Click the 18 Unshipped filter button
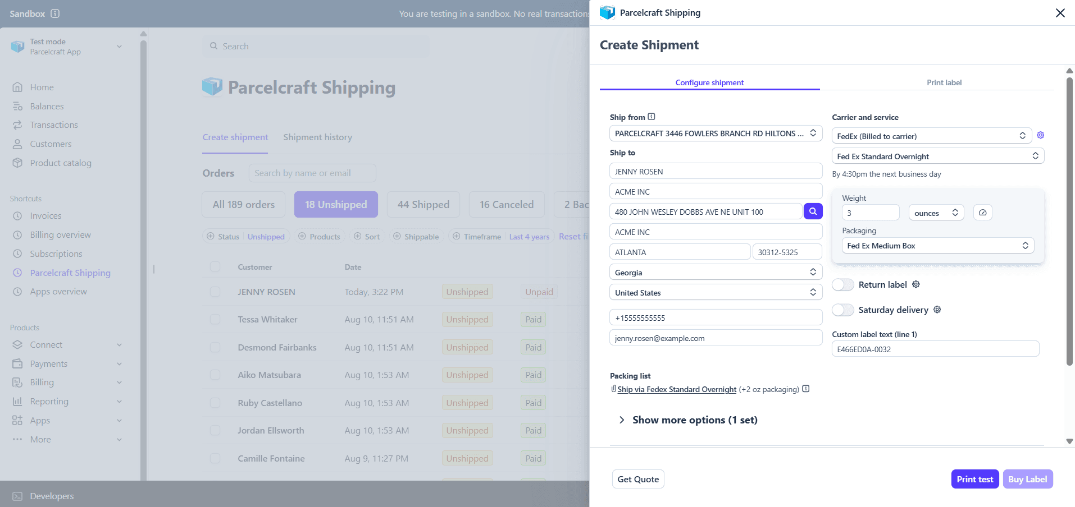The width and height of the screenshot is (1075, 507). point(336,204)
